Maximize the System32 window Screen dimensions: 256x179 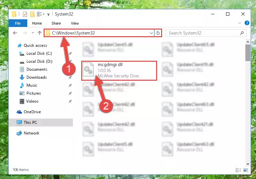coord(228,14)
